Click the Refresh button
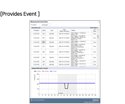The image size is (125, 104). (96, 100)
